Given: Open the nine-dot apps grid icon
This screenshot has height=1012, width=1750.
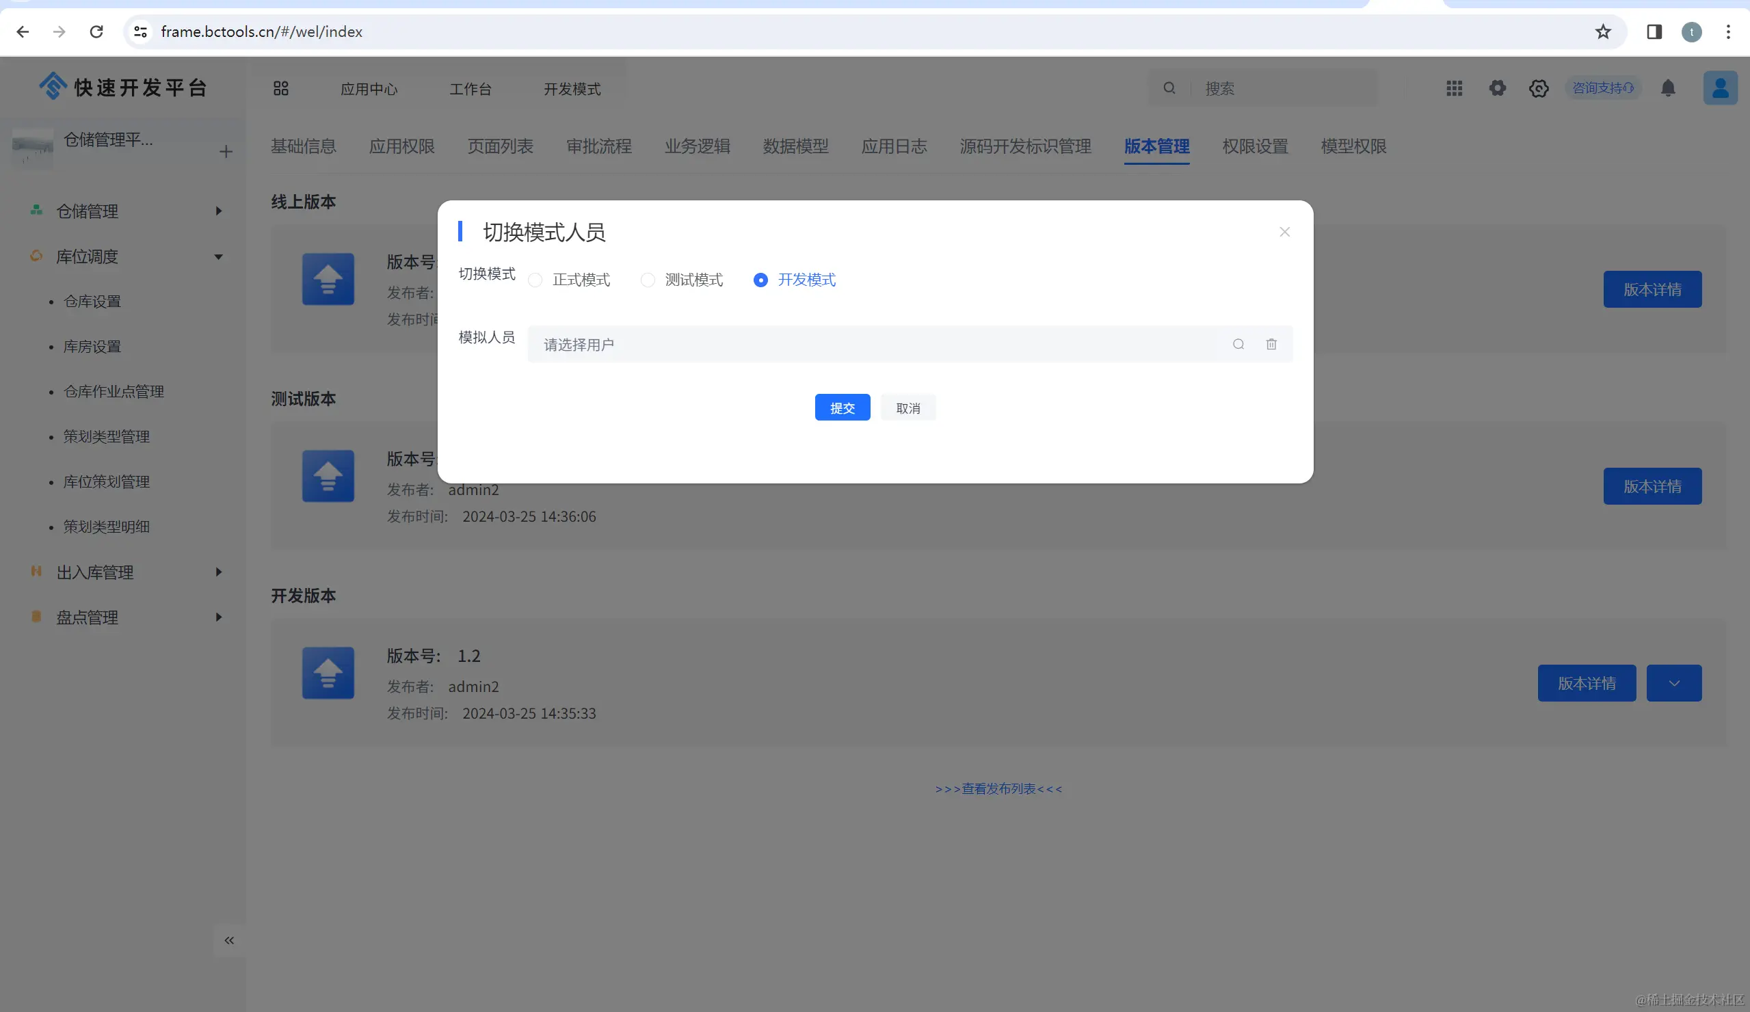Looking at the screenshot, I should 1454,88.
